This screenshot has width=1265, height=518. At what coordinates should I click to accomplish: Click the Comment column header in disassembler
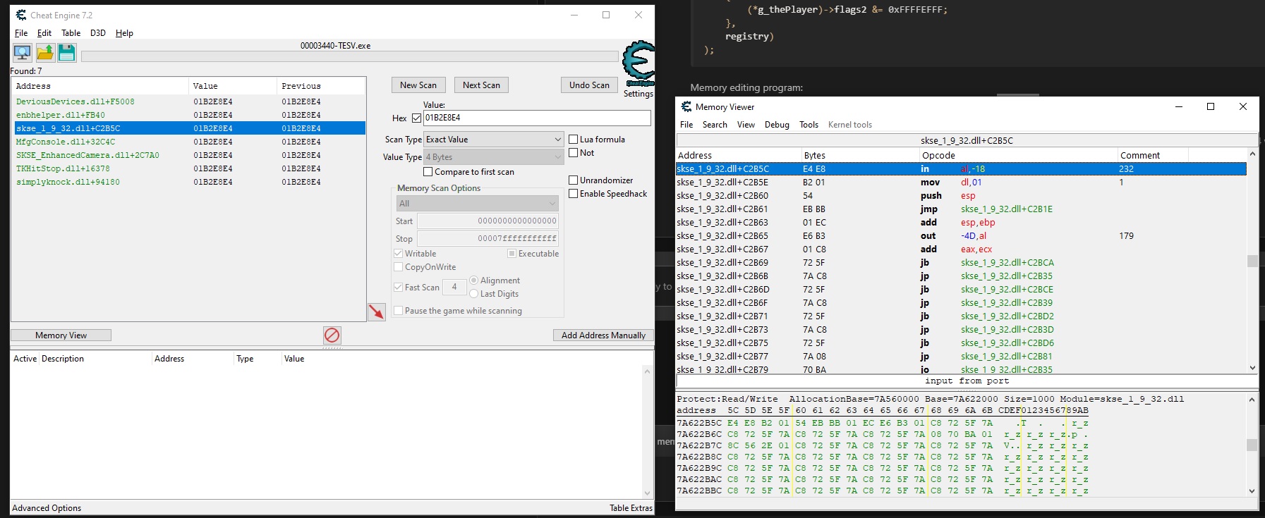[1153, 155]
